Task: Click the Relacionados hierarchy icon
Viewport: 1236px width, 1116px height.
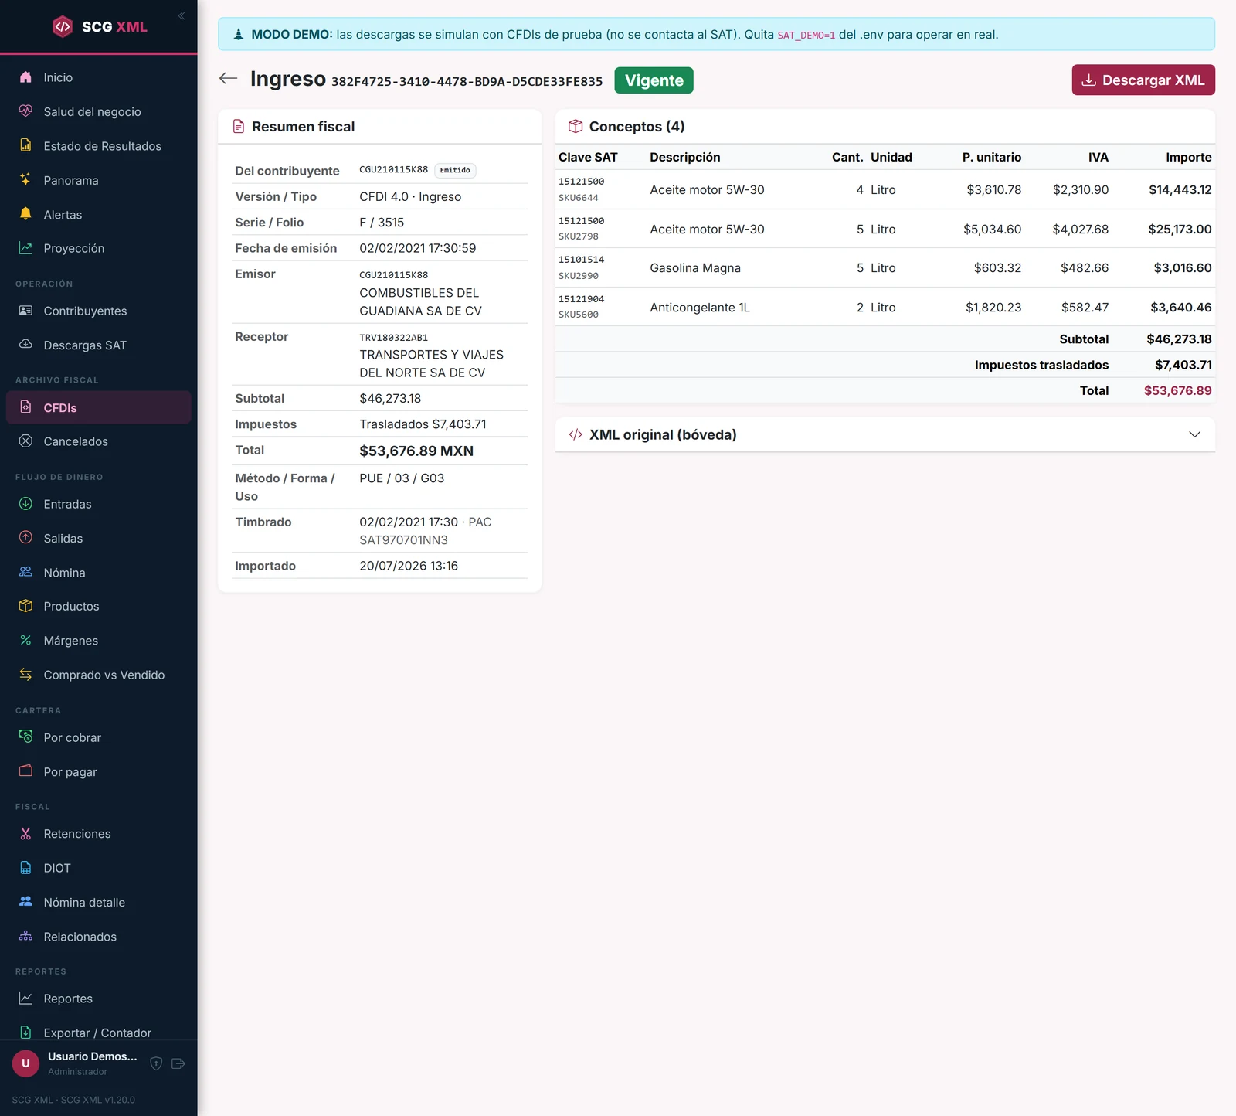Action: (x=25, y=936)
